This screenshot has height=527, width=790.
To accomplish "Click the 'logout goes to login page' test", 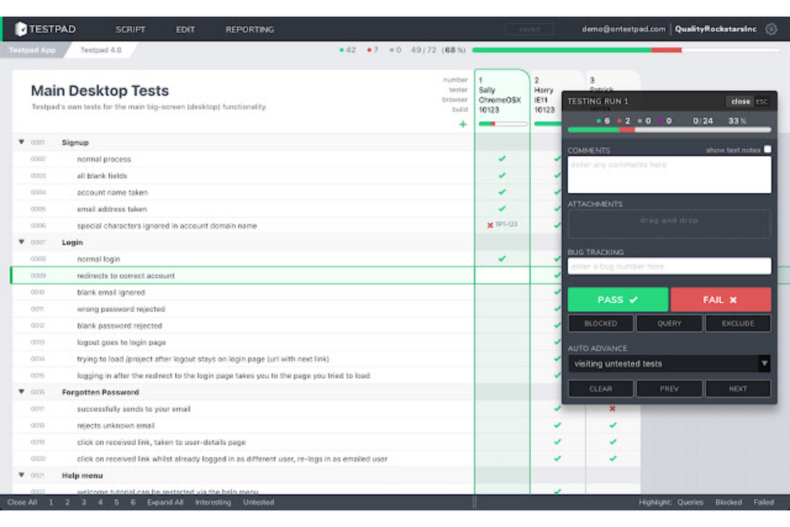I will coord(121,342).
